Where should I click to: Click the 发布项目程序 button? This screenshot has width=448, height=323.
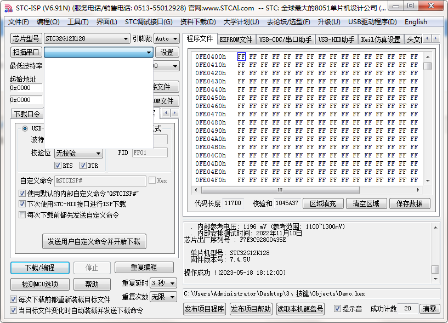(x=205, y=309)
